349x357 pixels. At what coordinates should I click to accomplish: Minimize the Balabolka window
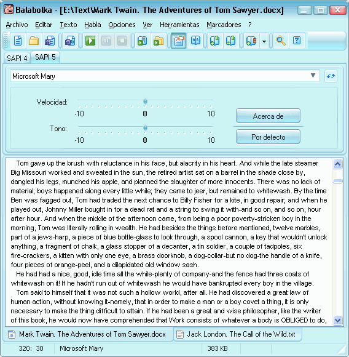point(305,10)
